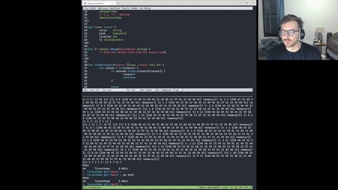Open the Go menu in Emacs

click(141, 8)
